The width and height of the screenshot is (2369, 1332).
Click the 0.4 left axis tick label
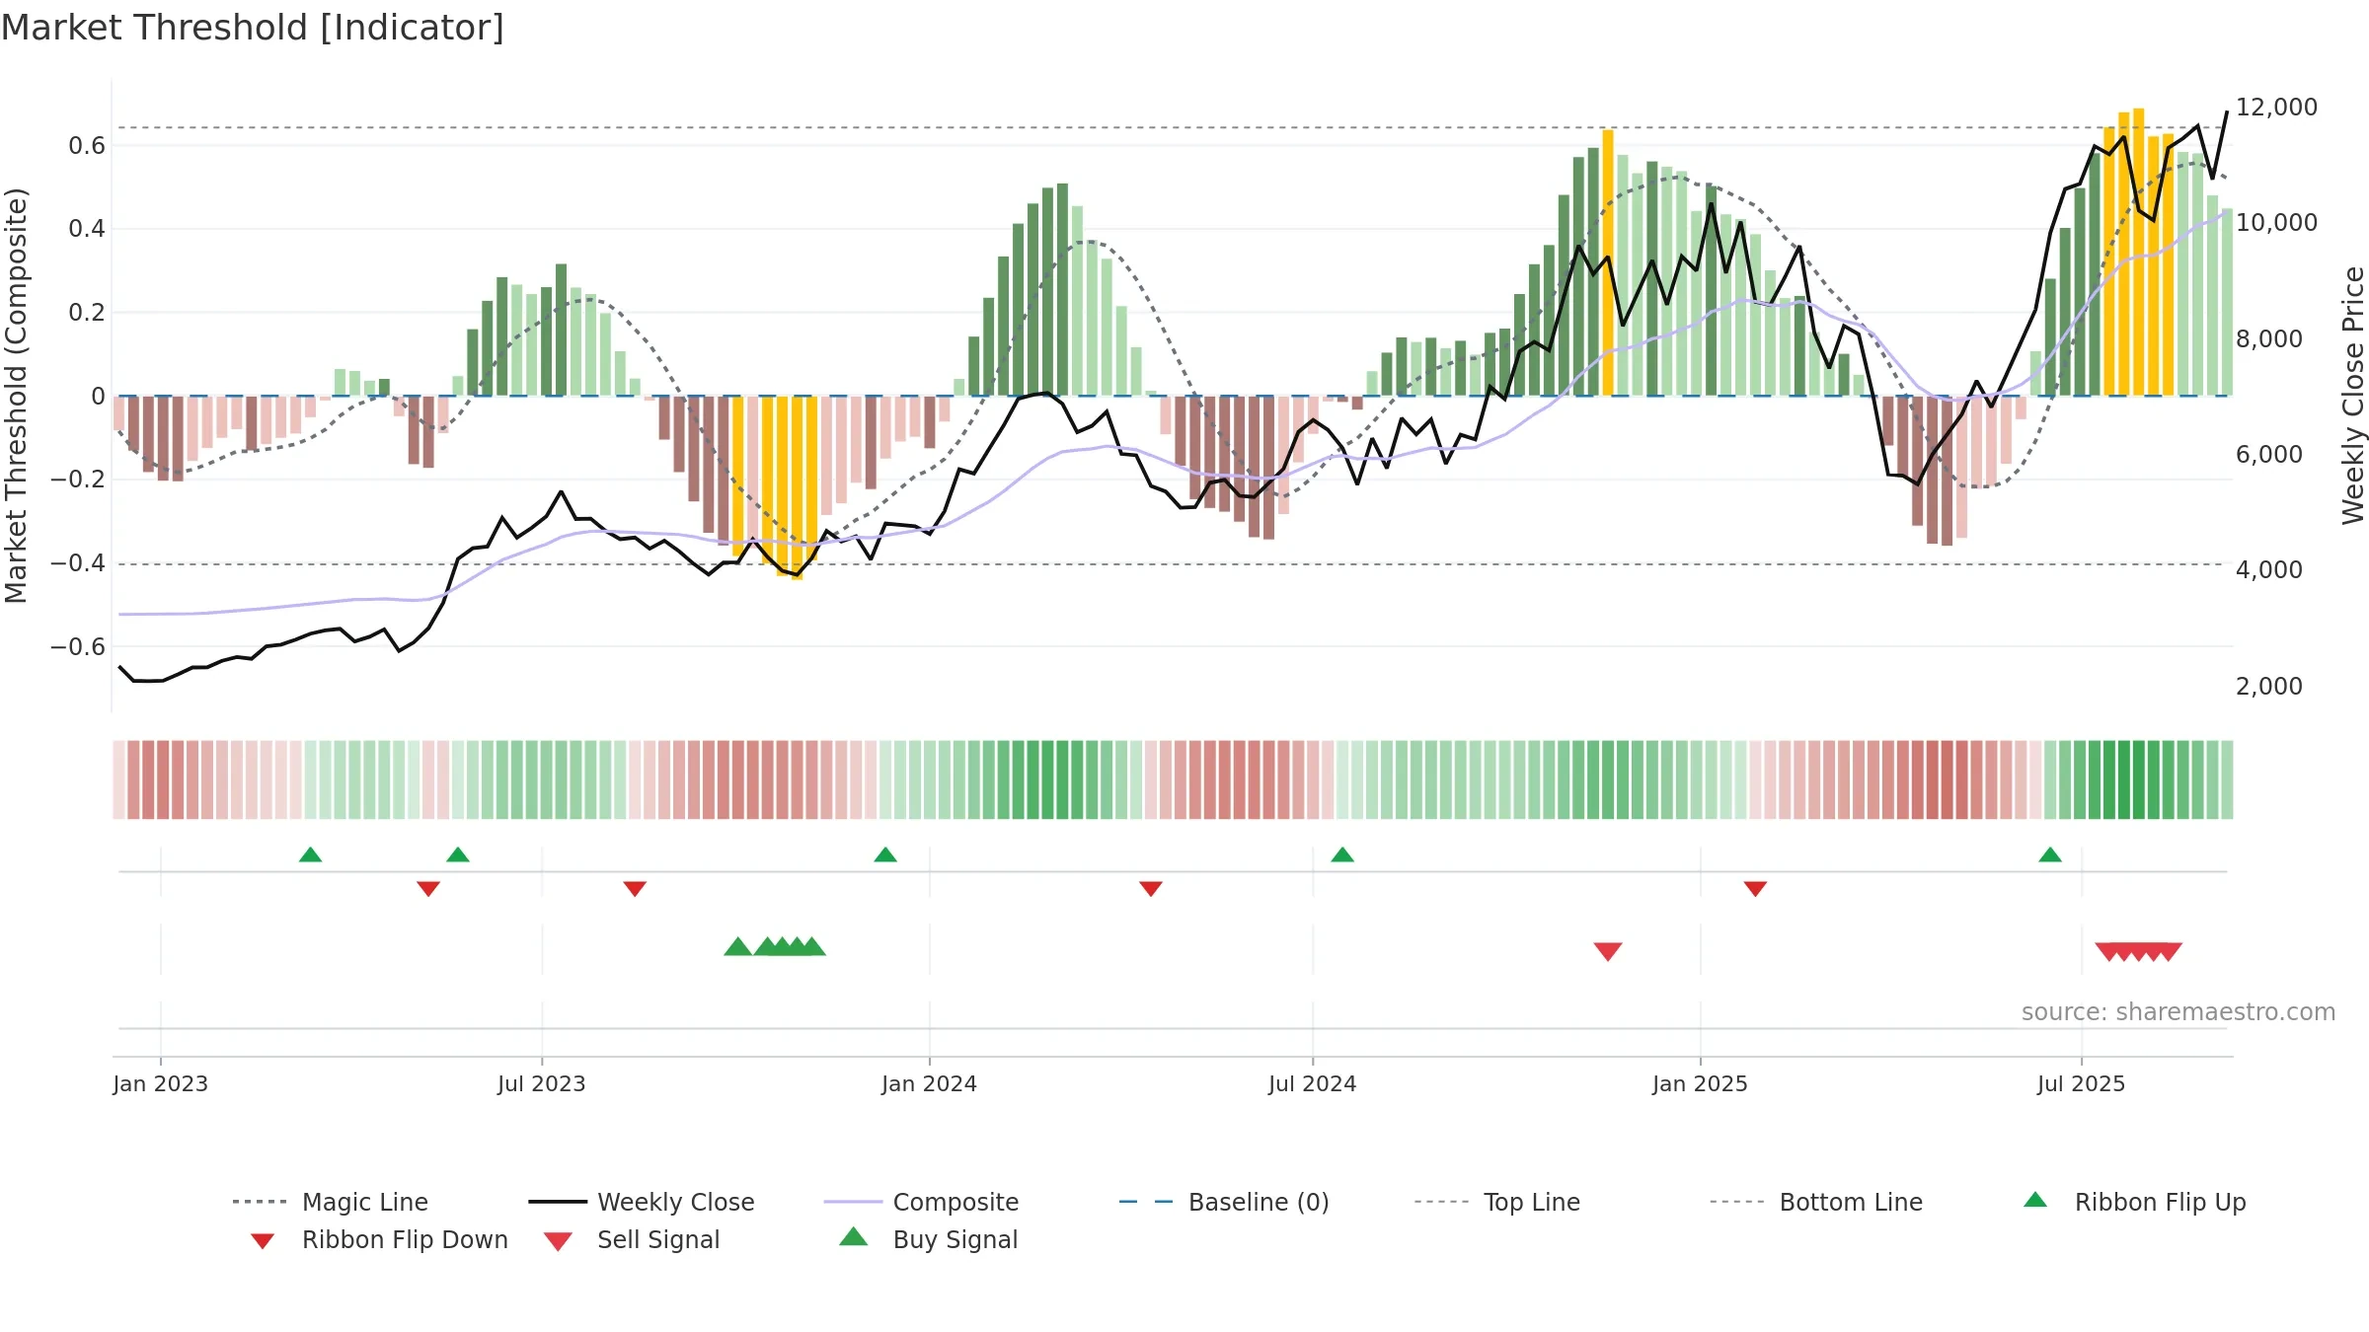pos(87,229)
